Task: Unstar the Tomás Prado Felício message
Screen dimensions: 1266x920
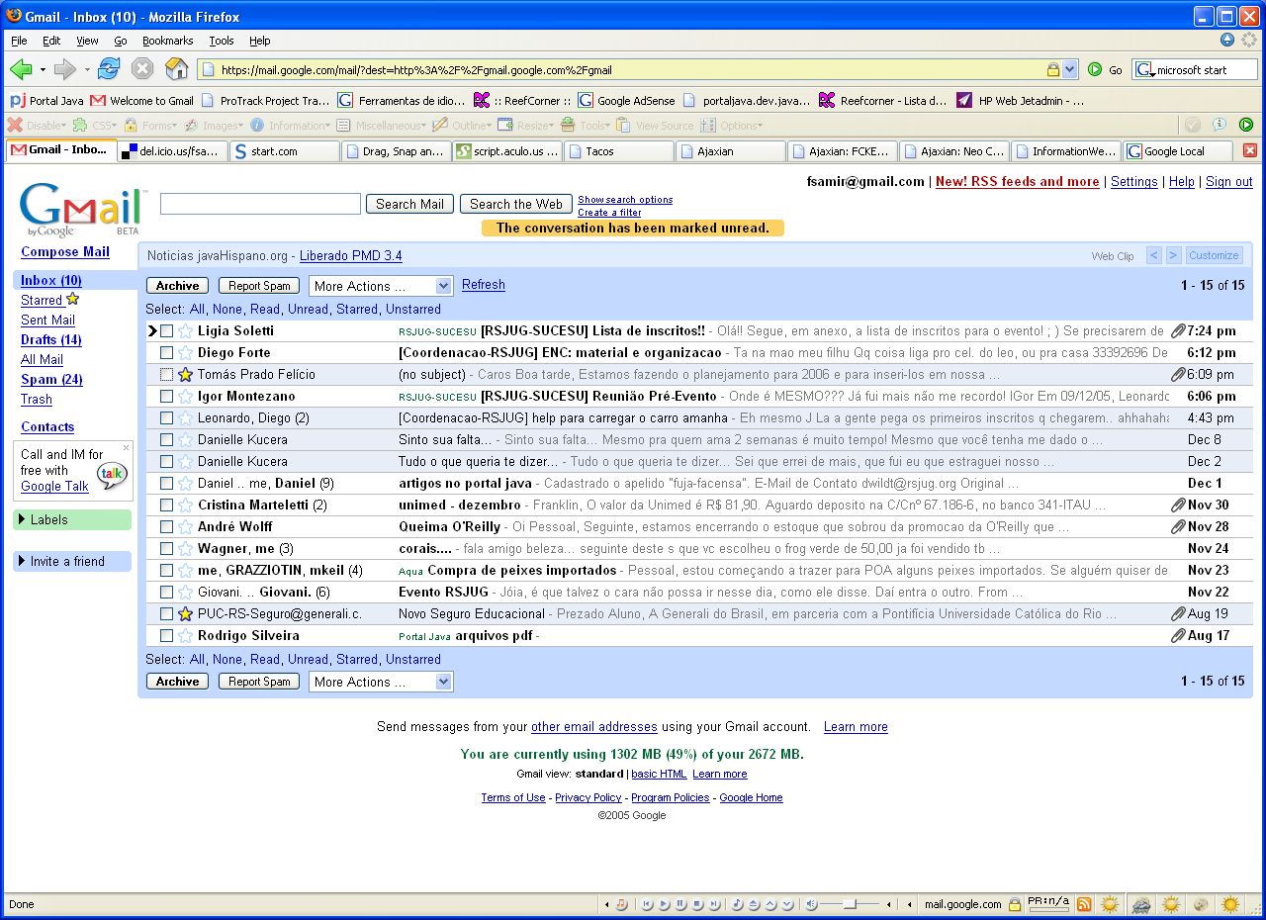Action: 185,375
